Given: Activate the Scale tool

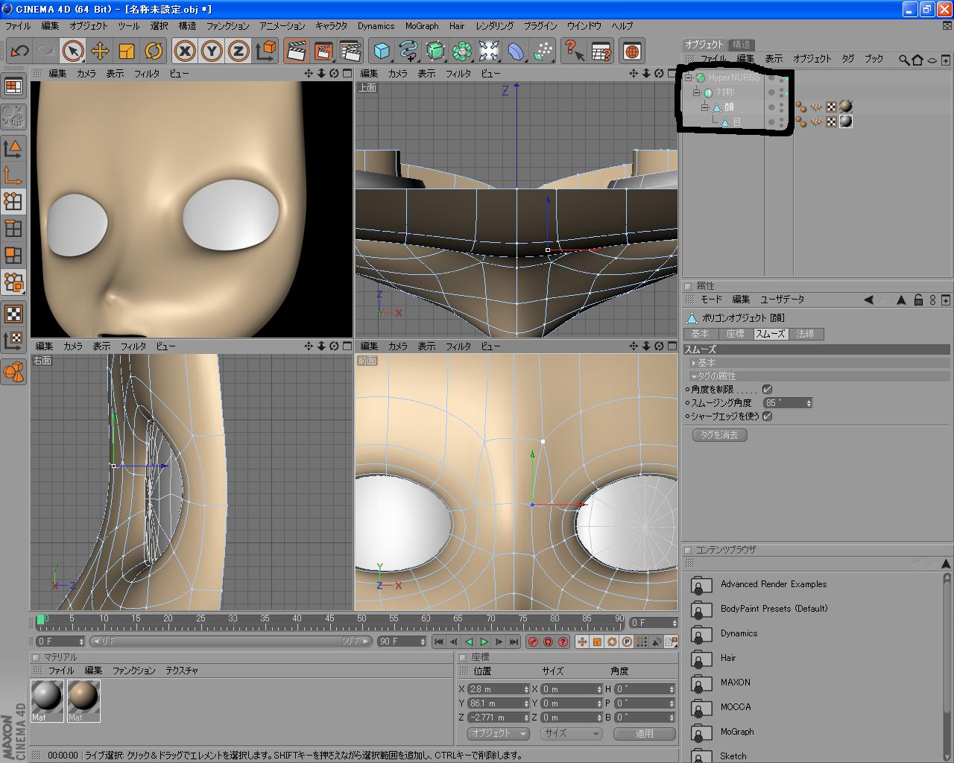Looking at the screenshot, I should (x=126, y=51).
